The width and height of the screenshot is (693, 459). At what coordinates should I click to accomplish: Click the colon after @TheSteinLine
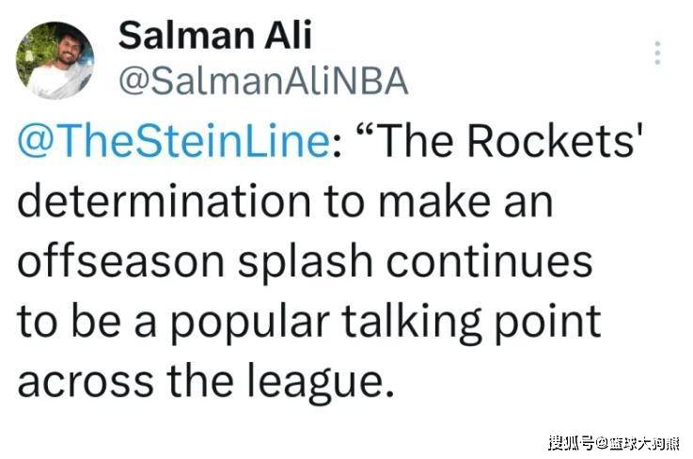click(x=337, y=146)
